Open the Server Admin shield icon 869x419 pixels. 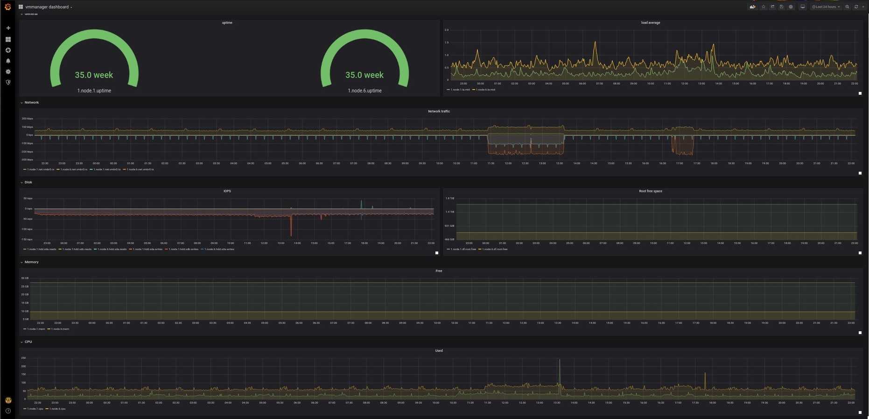pos(8,83)
